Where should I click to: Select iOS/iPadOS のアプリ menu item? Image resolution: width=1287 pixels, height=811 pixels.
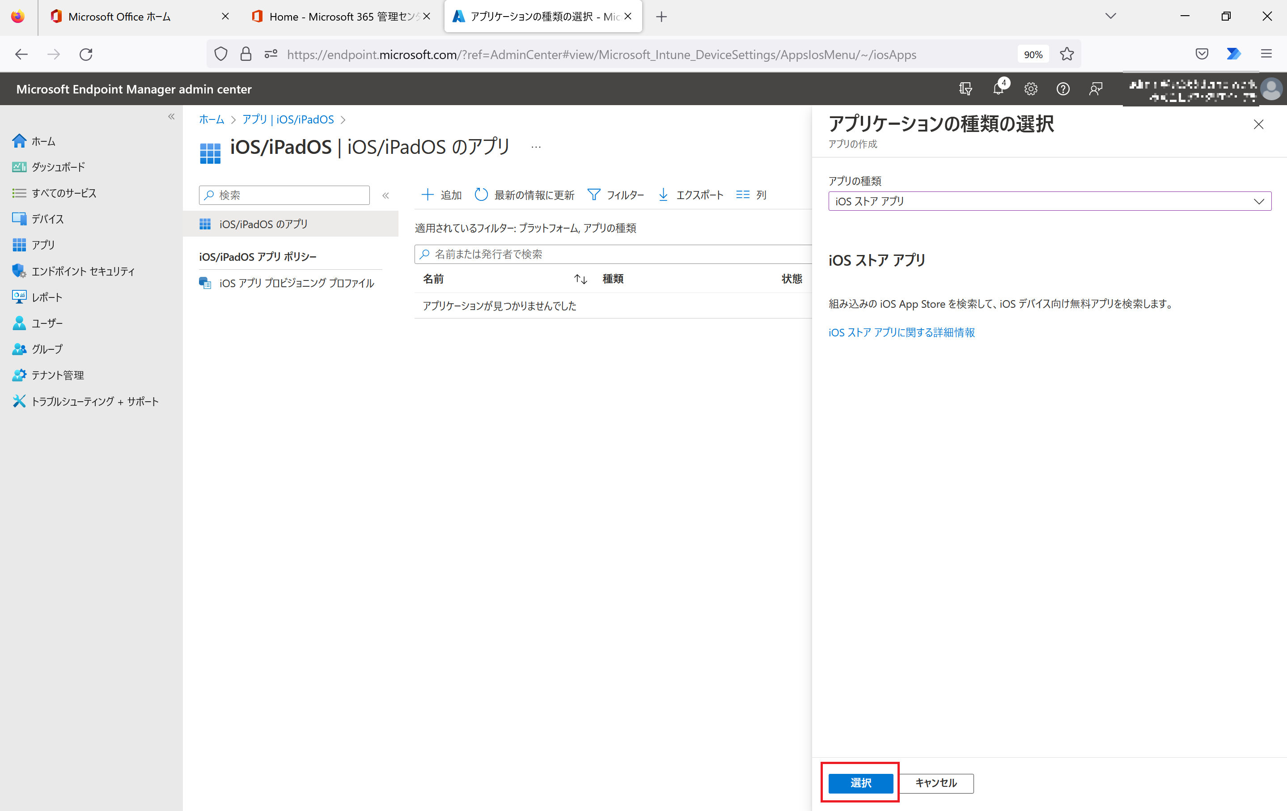point(291,224)
